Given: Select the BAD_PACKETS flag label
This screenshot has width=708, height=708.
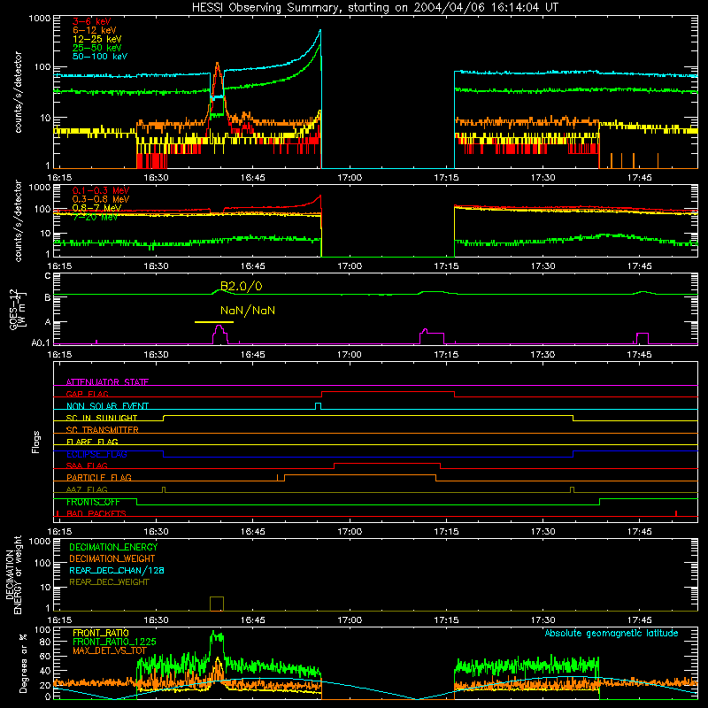Looking at the screenshot, I should click(x=96, y=514).
